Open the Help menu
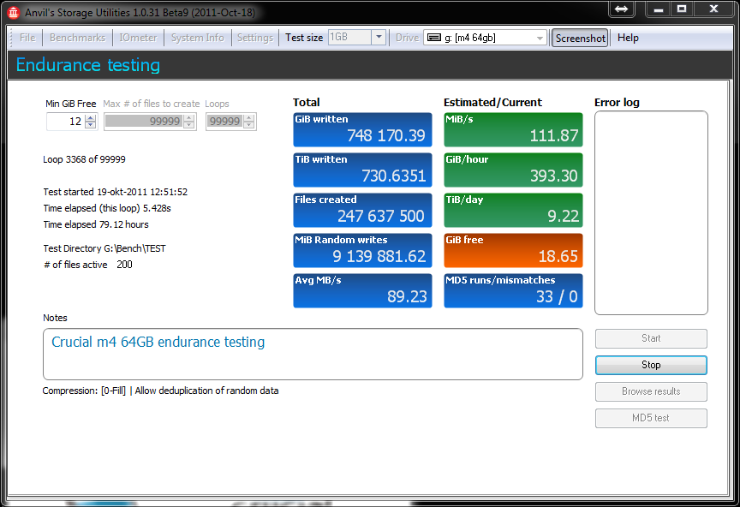Screen dimensions: 740x507 pyautogui.click(x=628, y=38)
